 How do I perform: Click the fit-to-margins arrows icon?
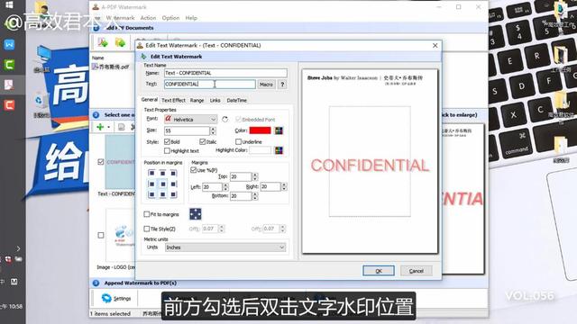pyautogui.click(x=196, y=214)
